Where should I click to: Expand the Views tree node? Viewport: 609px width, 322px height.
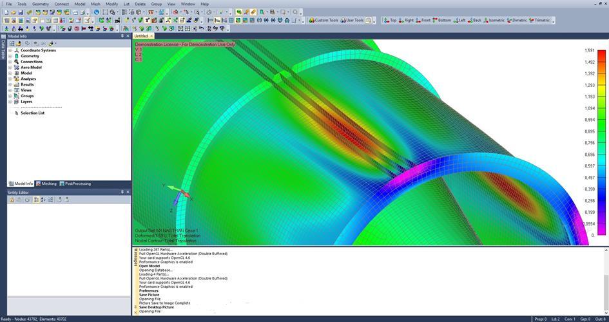pos(10,90)
